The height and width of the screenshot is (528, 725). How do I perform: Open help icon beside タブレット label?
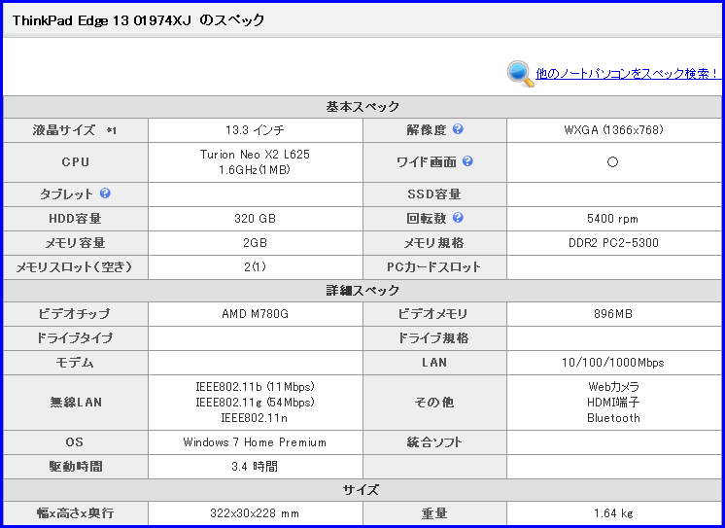coord(105,194)
